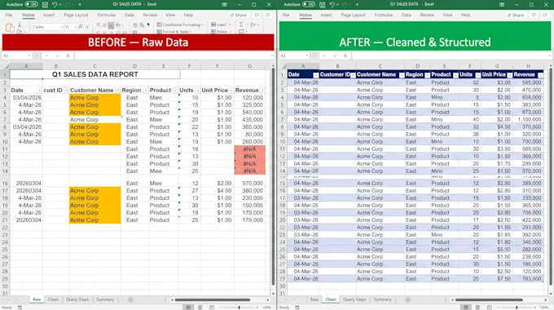This screenshot has height=310, width=554.
Task: Open the File menu in left window
Action: tap(9, 15)
